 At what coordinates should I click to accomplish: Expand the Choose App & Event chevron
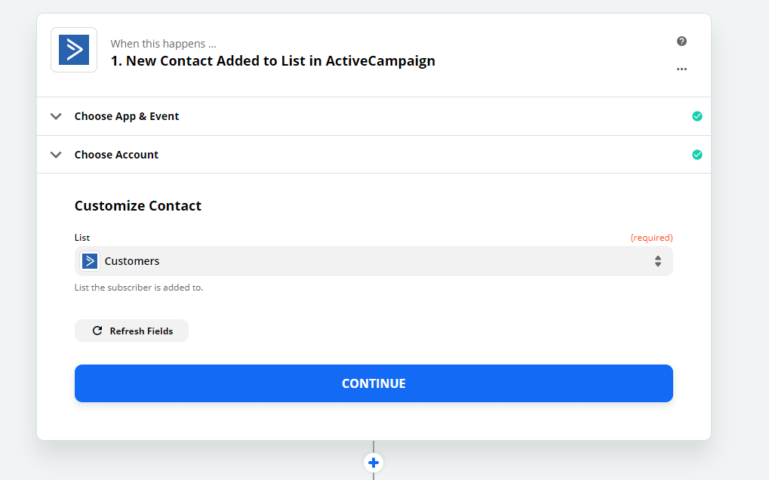pyautogui.click(x=56, y=116)
